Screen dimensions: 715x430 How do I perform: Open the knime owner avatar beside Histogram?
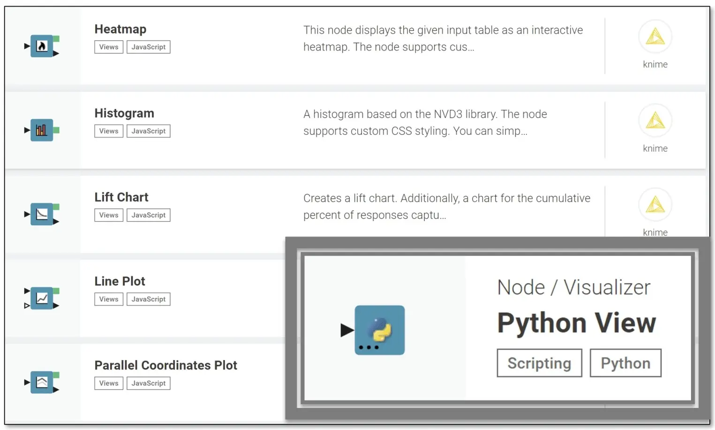click(655, 121)
